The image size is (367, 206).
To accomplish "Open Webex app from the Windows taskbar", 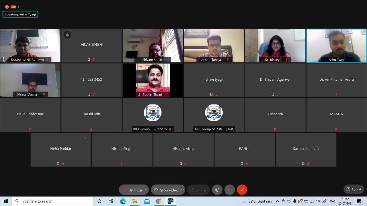I will click(x=171, y=201).
